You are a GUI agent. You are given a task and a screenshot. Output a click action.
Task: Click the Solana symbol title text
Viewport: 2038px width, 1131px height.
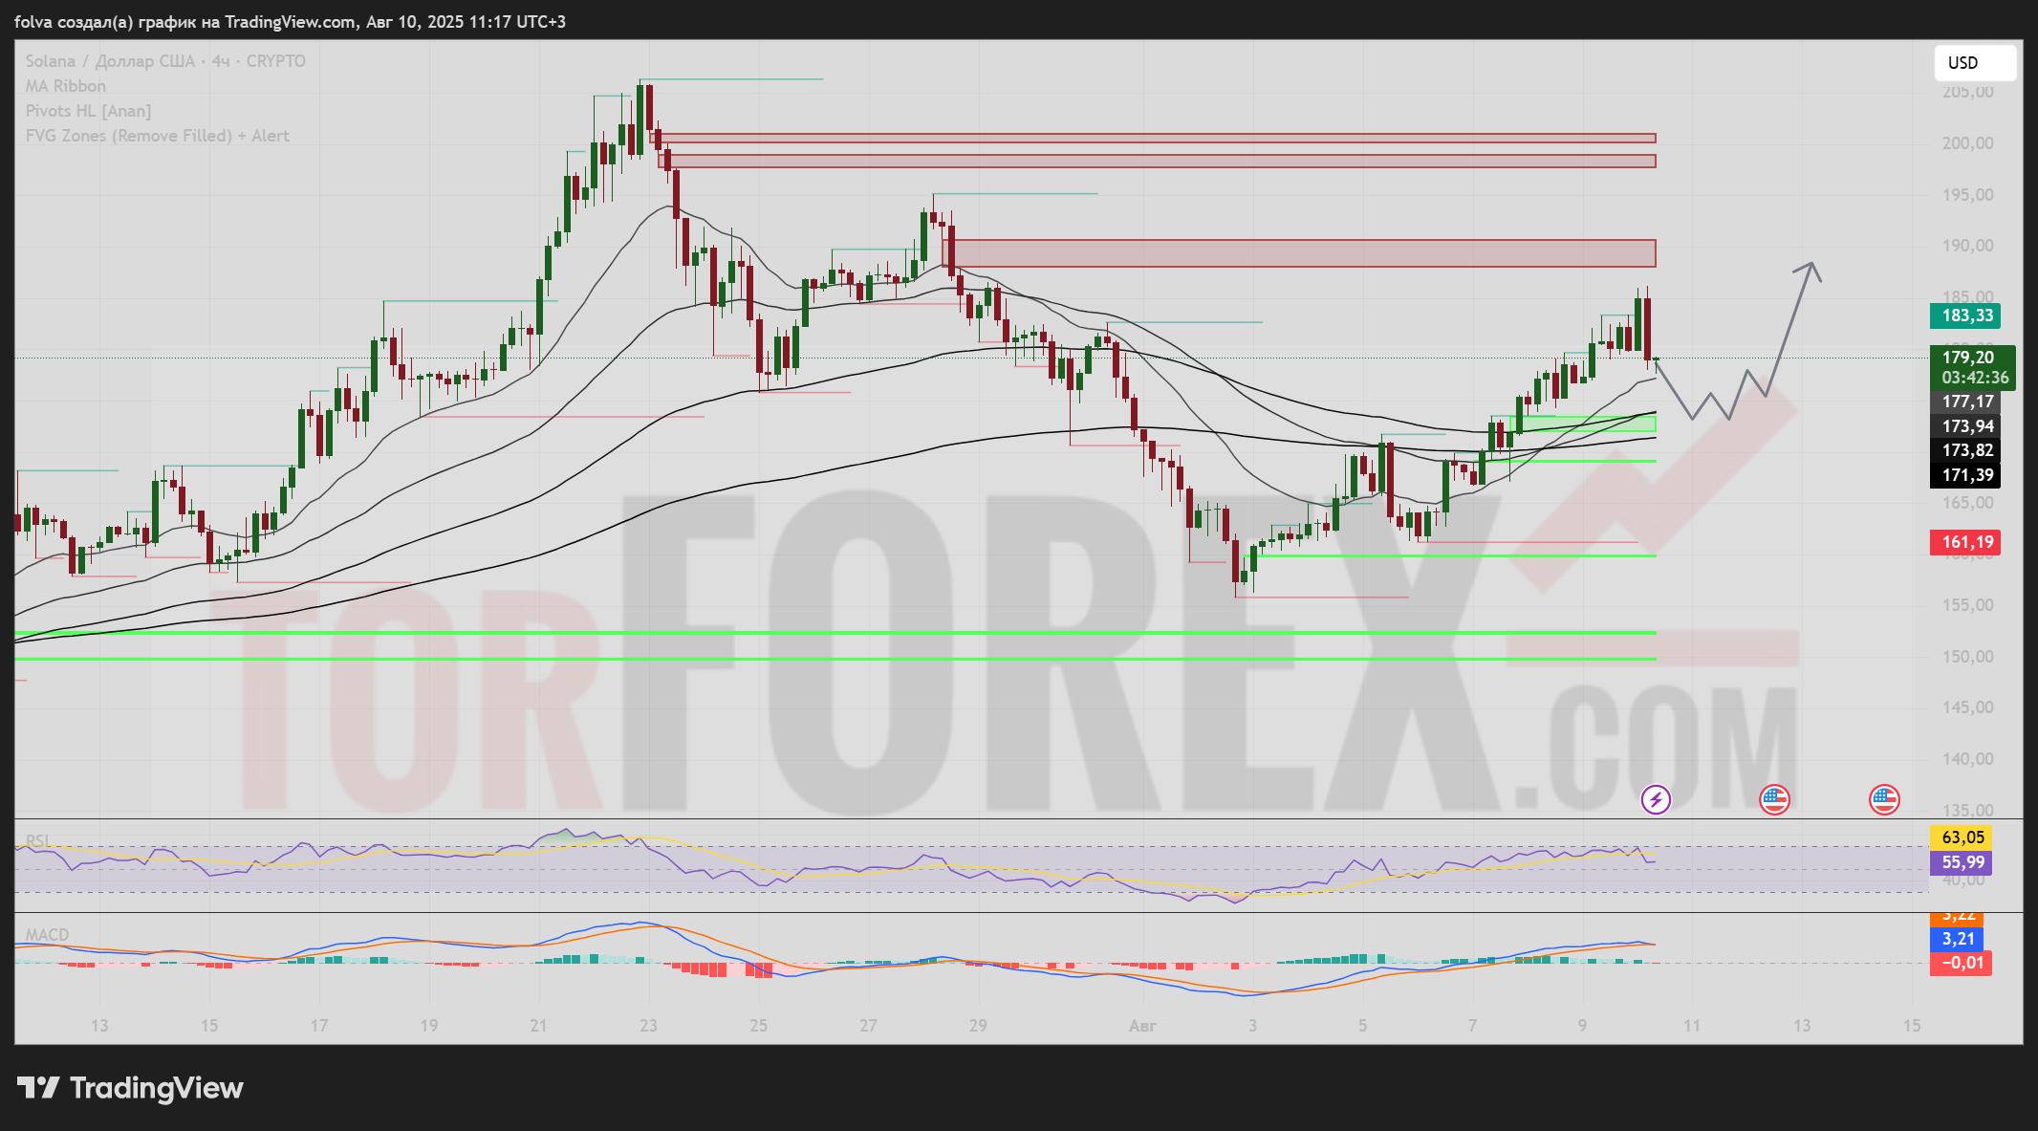point(165,61)
